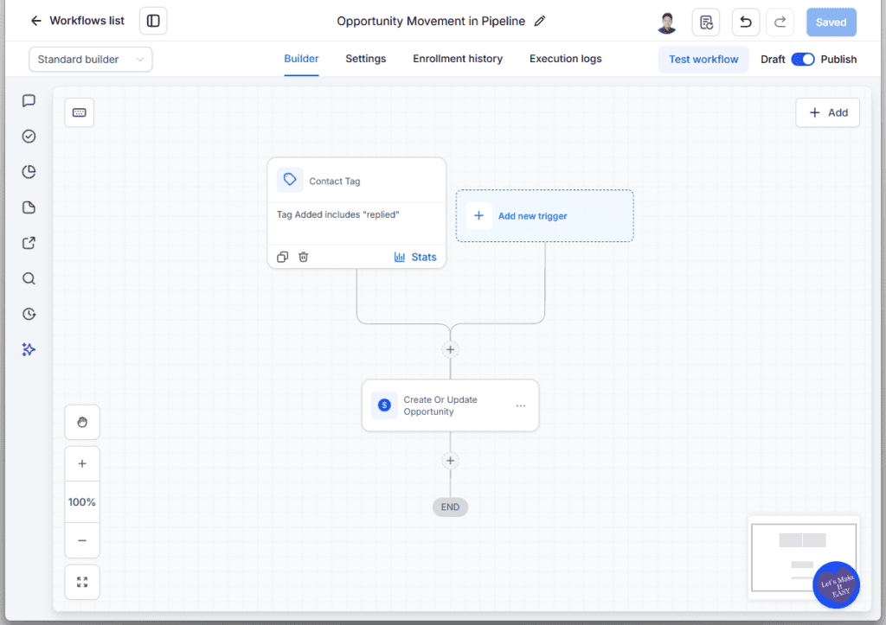
Task: Click the Test workflow button
Action: coord(703,60)
